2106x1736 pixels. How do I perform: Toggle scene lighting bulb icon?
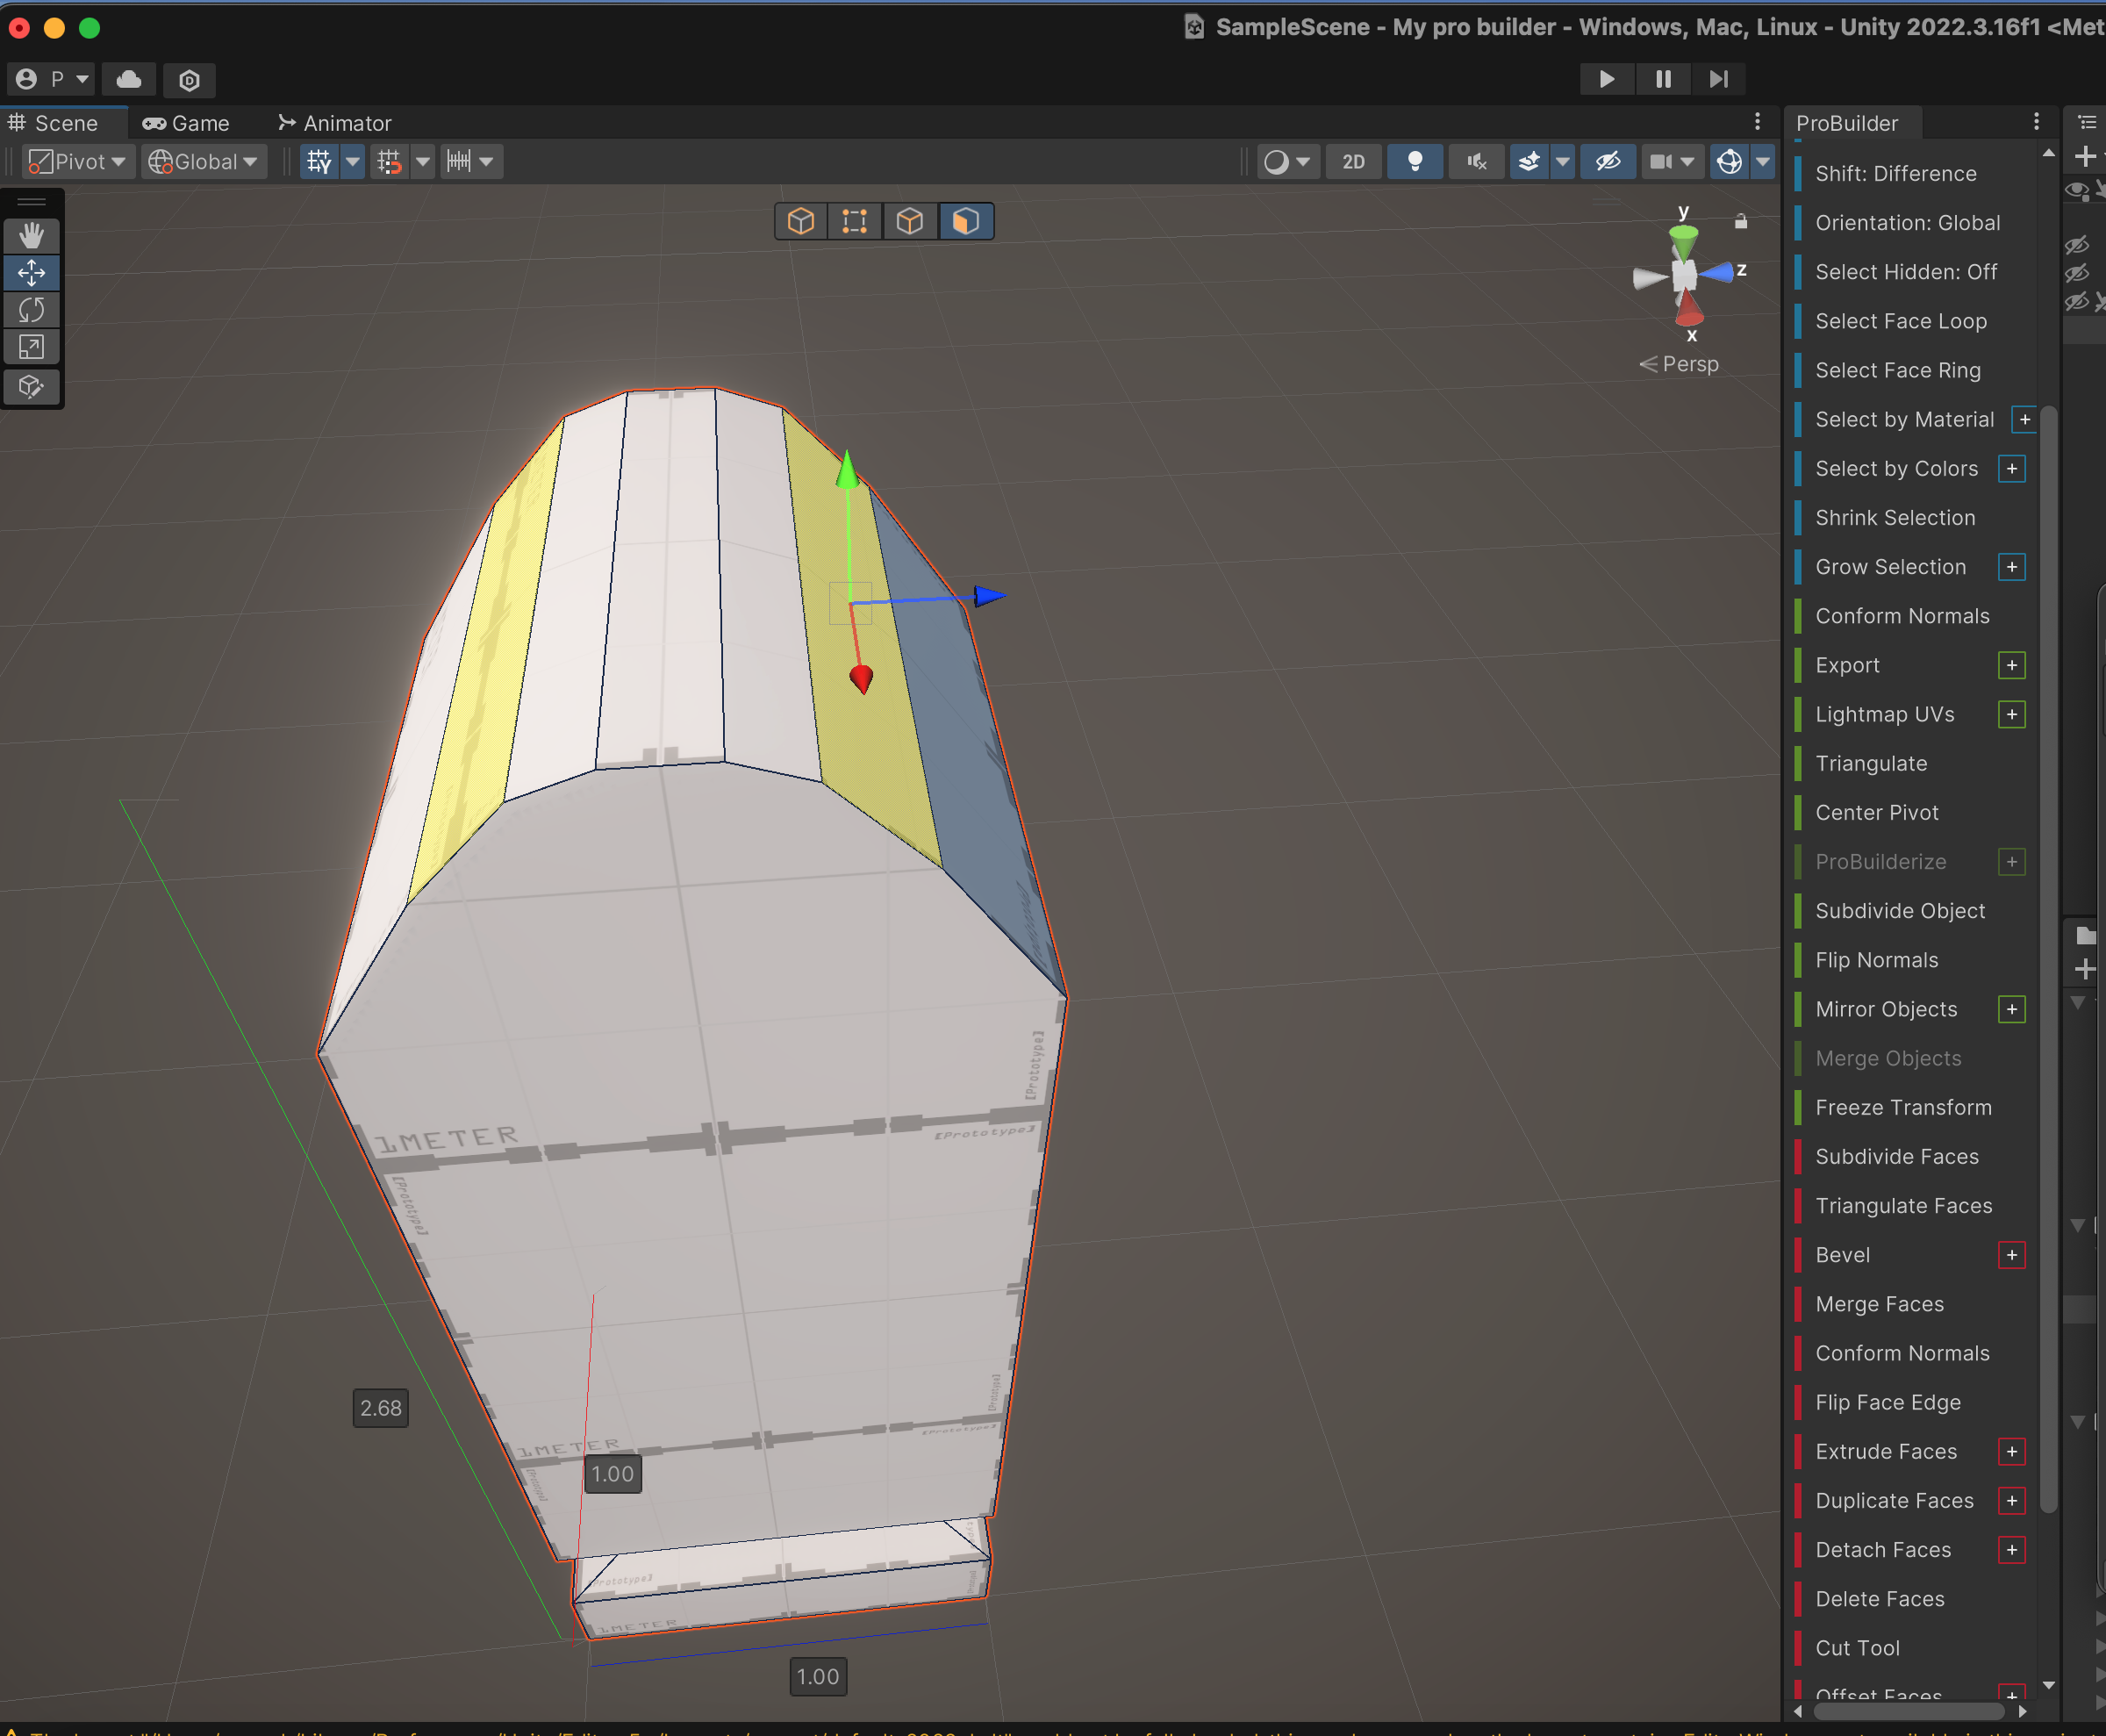click(1415, 162)
